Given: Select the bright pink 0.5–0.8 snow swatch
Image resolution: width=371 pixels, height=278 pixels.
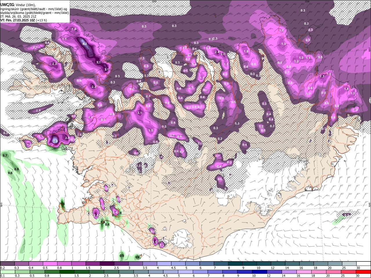Looking at the screenshot, I should (x=50, y=264).
